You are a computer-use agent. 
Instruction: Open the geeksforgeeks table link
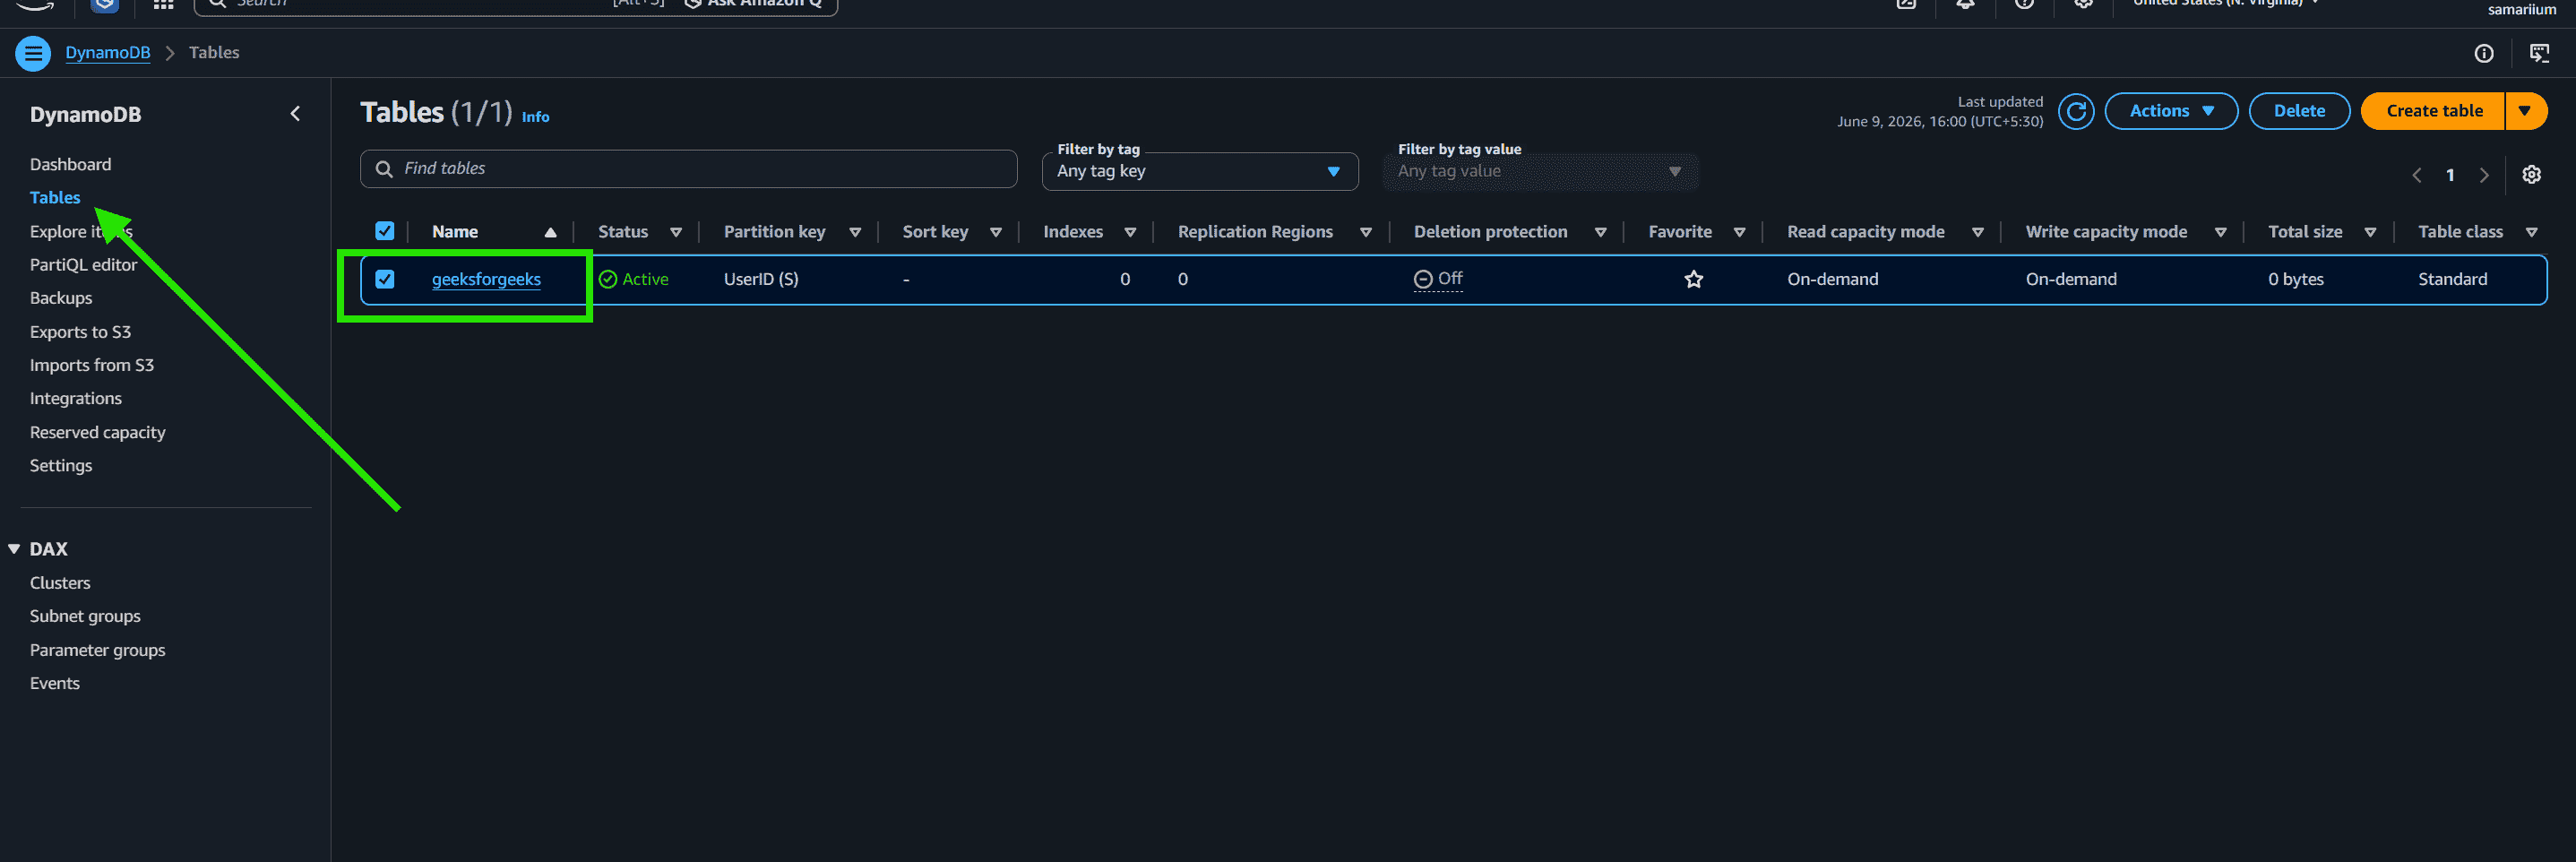486,280
